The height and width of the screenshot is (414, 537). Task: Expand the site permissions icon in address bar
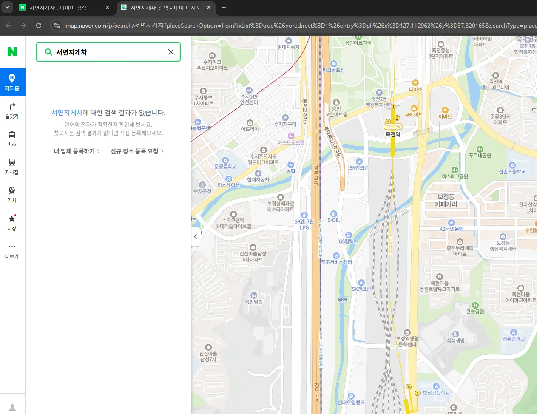click(57, 26)
